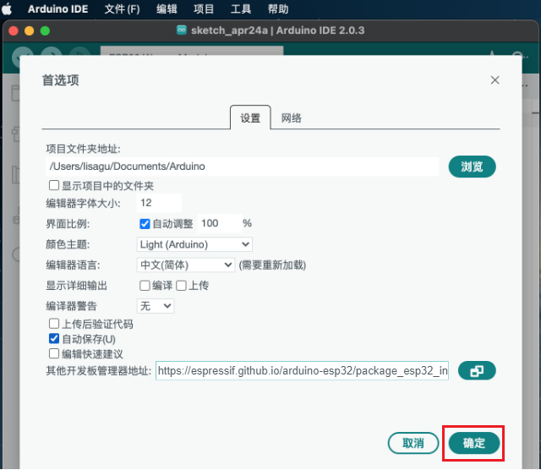This screenshot has height=470, width=541.
Task: Open the 编辑器语言 language dropdown
Action: (x=186, y=265)
